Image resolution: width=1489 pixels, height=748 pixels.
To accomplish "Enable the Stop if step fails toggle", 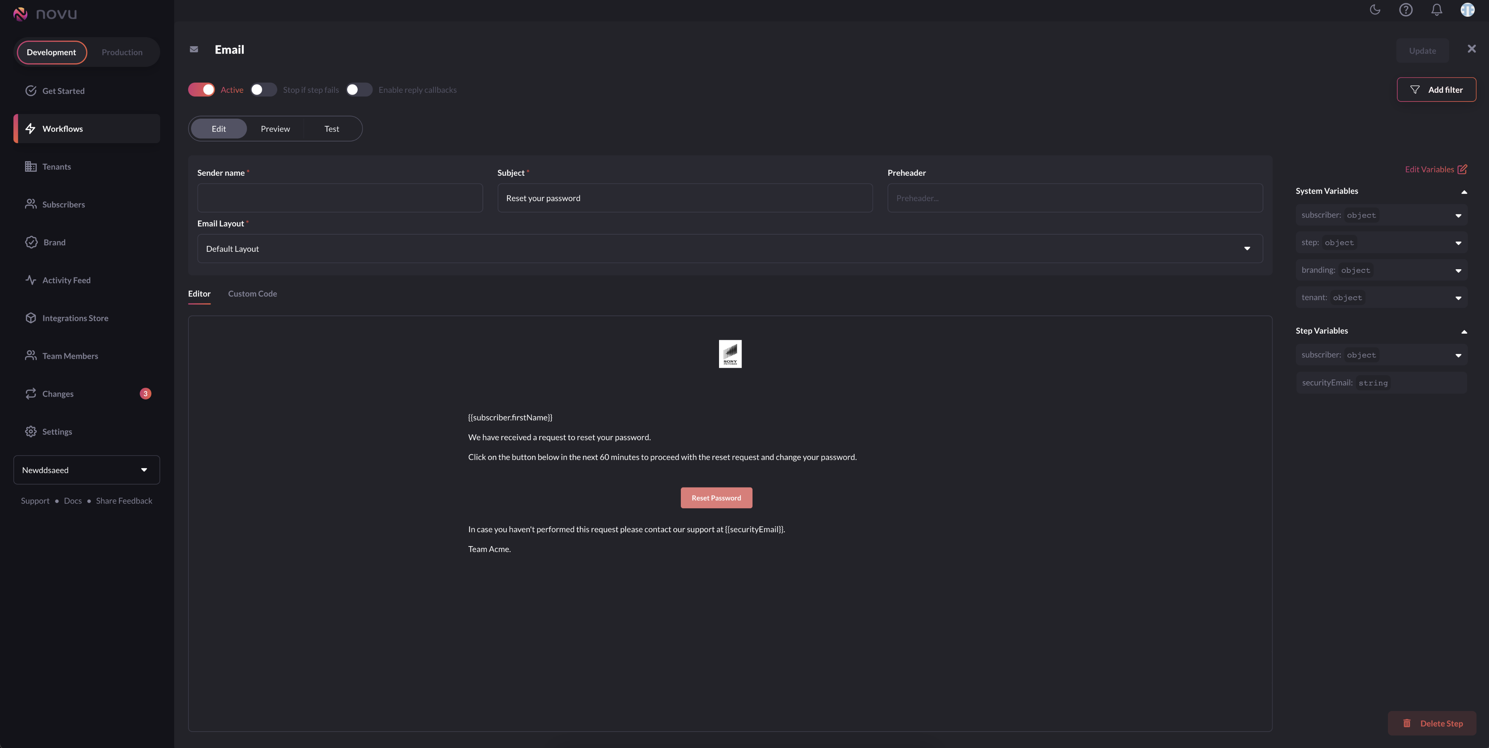I will click(x=263, y=89).
